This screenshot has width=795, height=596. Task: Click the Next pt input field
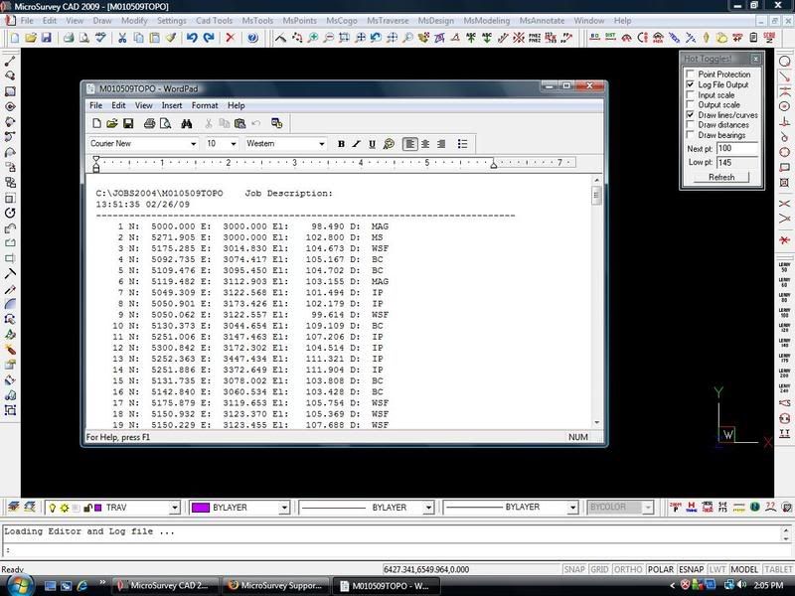pyautogui.click(x=737, y=148)
